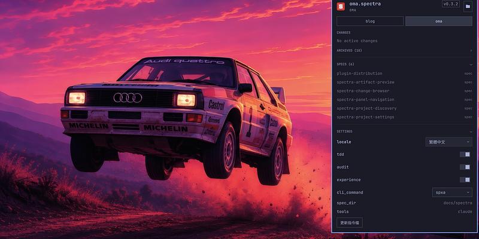Image resolution: width=479 pixels, height=239 pixels.
Task: Collapse the SPECS (6) section
Action: (405, 65)
